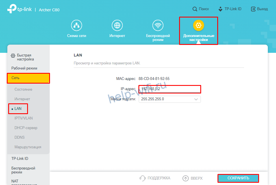276x185 pixels.
Task: Click the Quick Setup (Быстрая настройка) gear icon
Action: (x=13, y=56)
